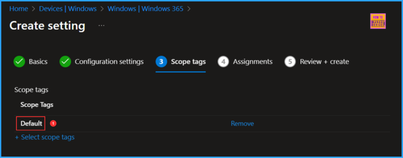Switch to the Basics step
Image resolution: width=403 pixels, height=158 pixels.
[x=38, y=62]
